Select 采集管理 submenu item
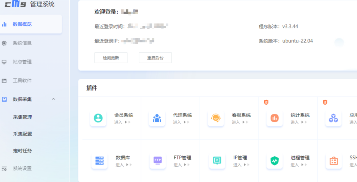Image resolution: width=357 pixels, height=182 pixels. (23, 117)
